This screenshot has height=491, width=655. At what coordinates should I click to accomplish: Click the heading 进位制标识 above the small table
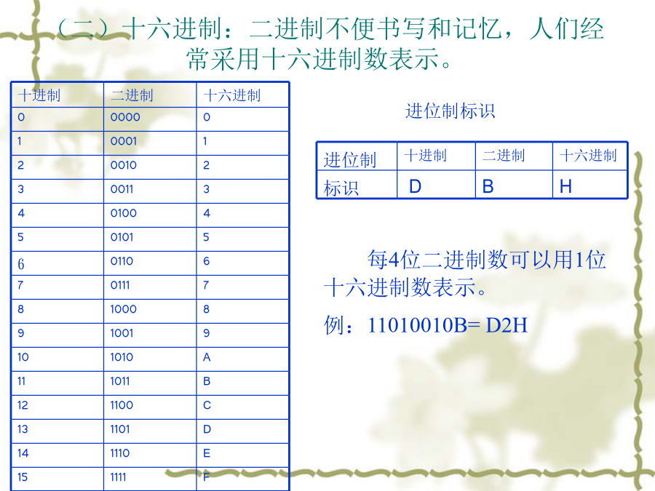450,111
